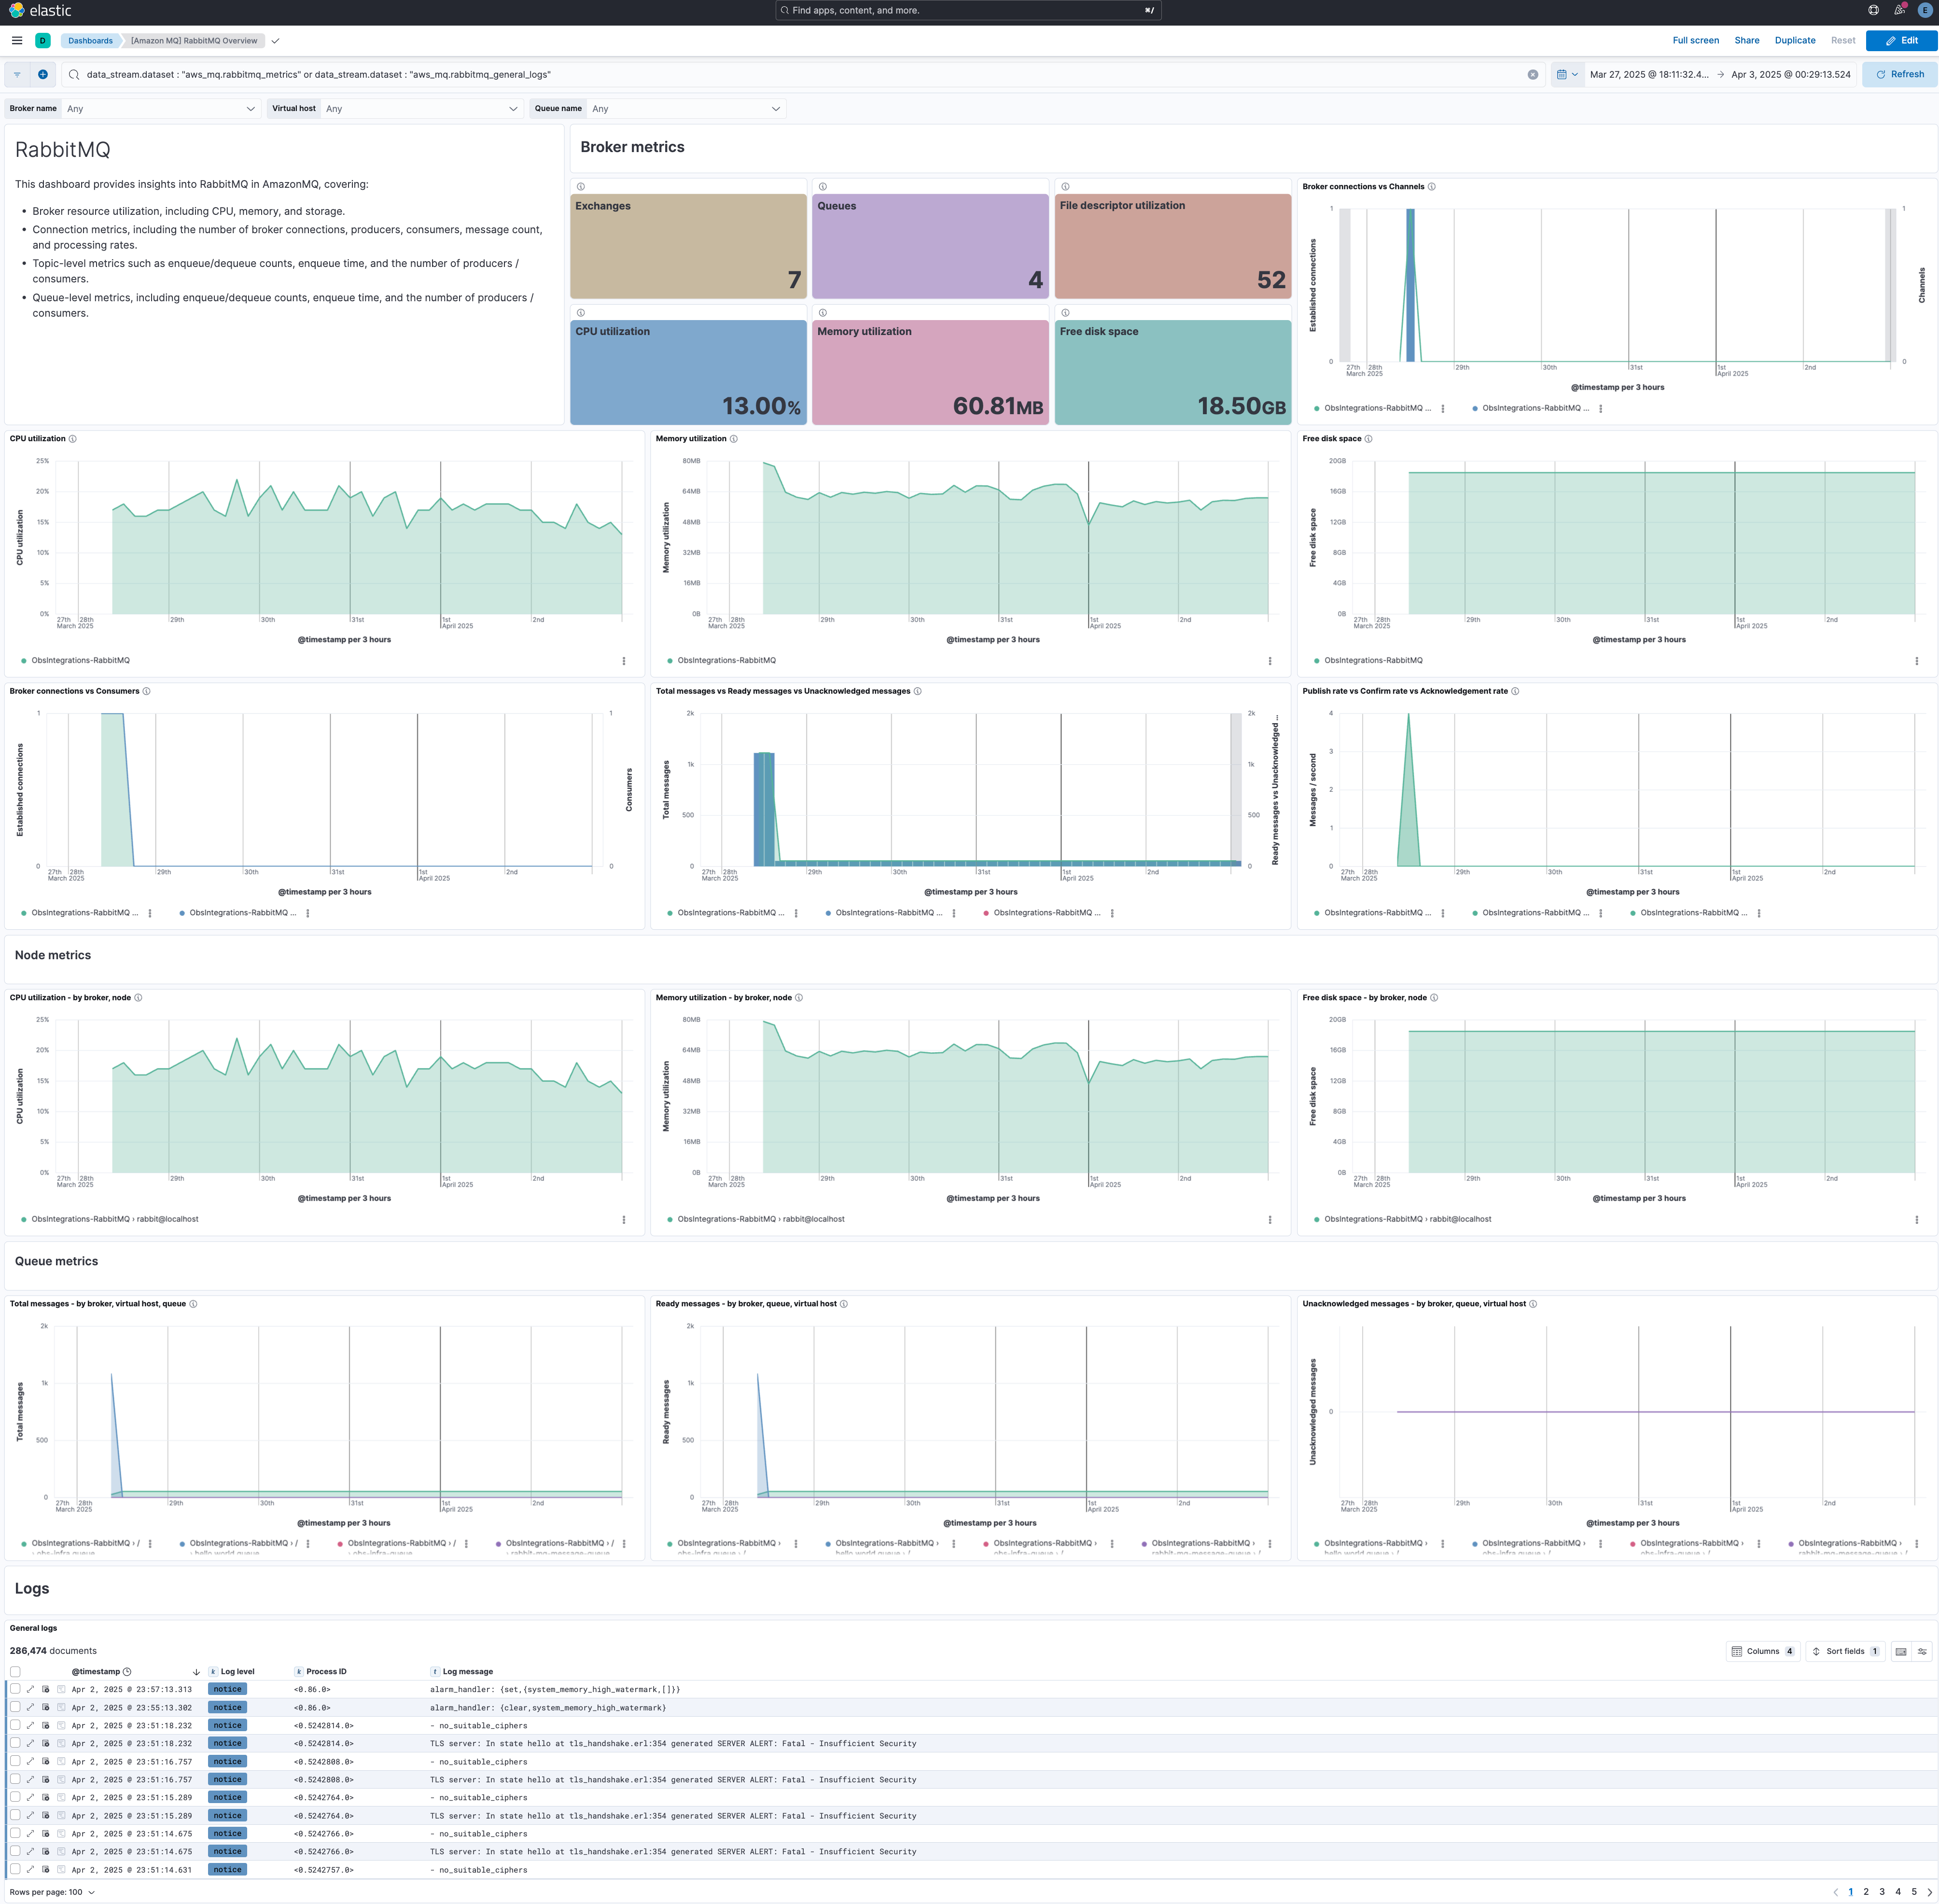This screenshot has width=1939, height=1904.
Task: Expand the Virtual host filter dropdown
Action: [420, 108]
